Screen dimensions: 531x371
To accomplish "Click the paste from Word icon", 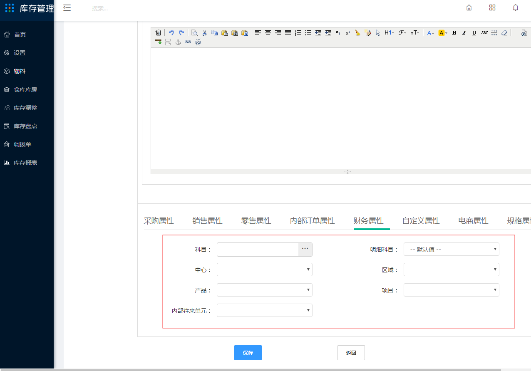I will coord(245,33).
